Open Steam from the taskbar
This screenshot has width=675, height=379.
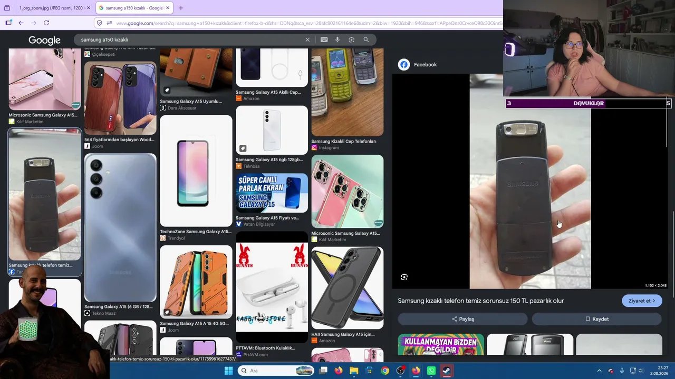pos(447,371)
